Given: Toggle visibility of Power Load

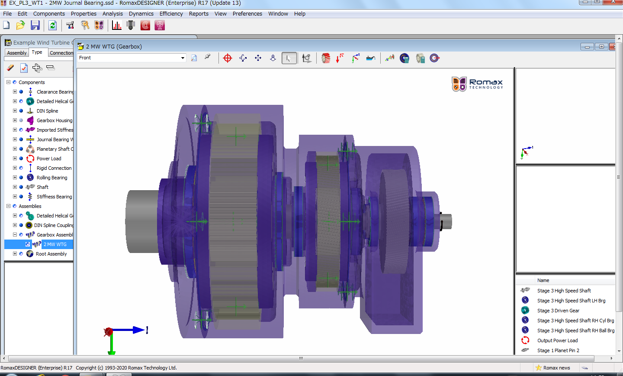Looking at the screenshot, I should (x=21, y=159).
